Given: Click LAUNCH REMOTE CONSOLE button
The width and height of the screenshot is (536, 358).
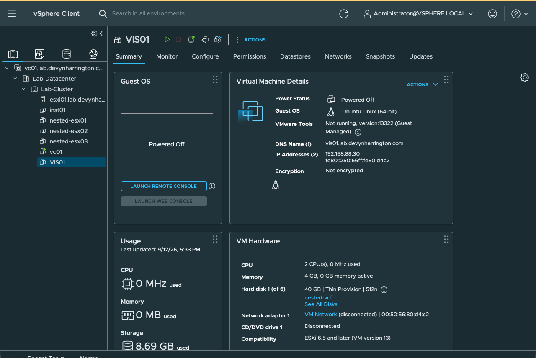Looking at the screenshot, I should [164, 186].
